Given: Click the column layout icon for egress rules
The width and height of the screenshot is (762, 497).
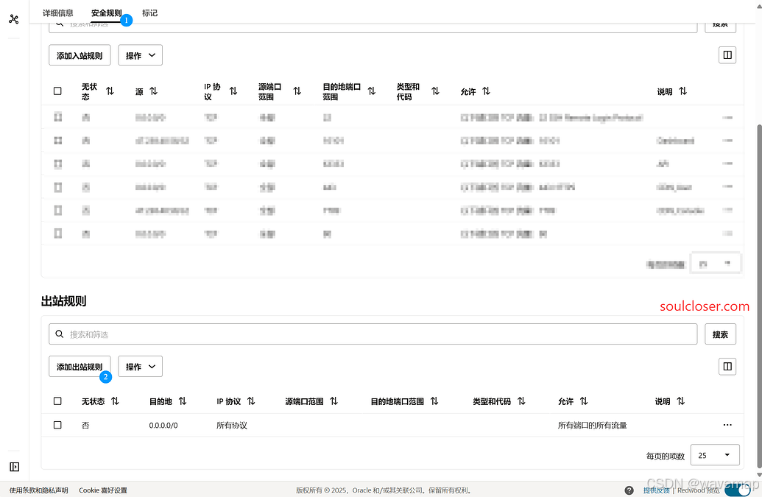Looking at the screenshot, I should coord(727,366).
